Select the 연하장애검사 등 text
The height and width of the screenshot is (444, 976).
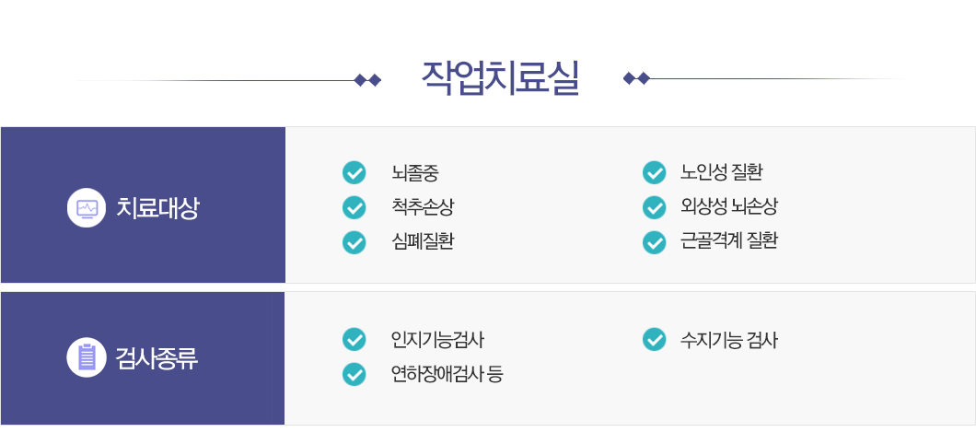pos(447,374)
